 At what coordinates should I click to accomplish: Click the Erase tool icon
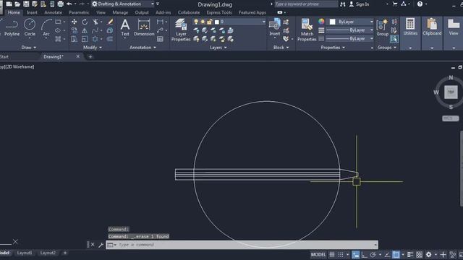click(x=110, y=22)
